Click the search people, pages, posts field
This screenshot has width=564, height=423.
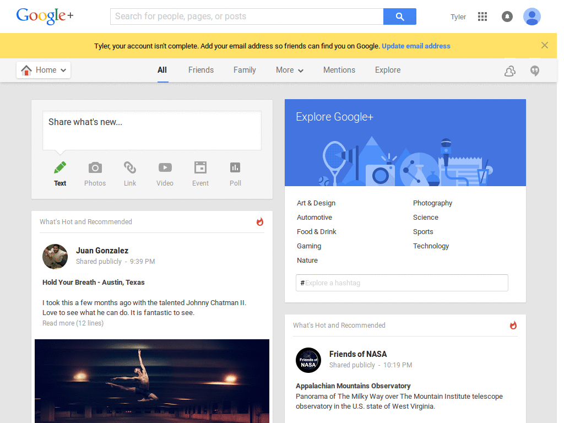tap(247, 17)
